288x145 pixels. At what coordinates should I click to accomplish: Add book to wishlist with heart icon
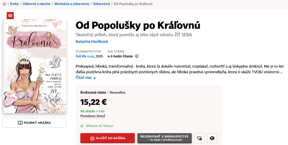point(199,138)
